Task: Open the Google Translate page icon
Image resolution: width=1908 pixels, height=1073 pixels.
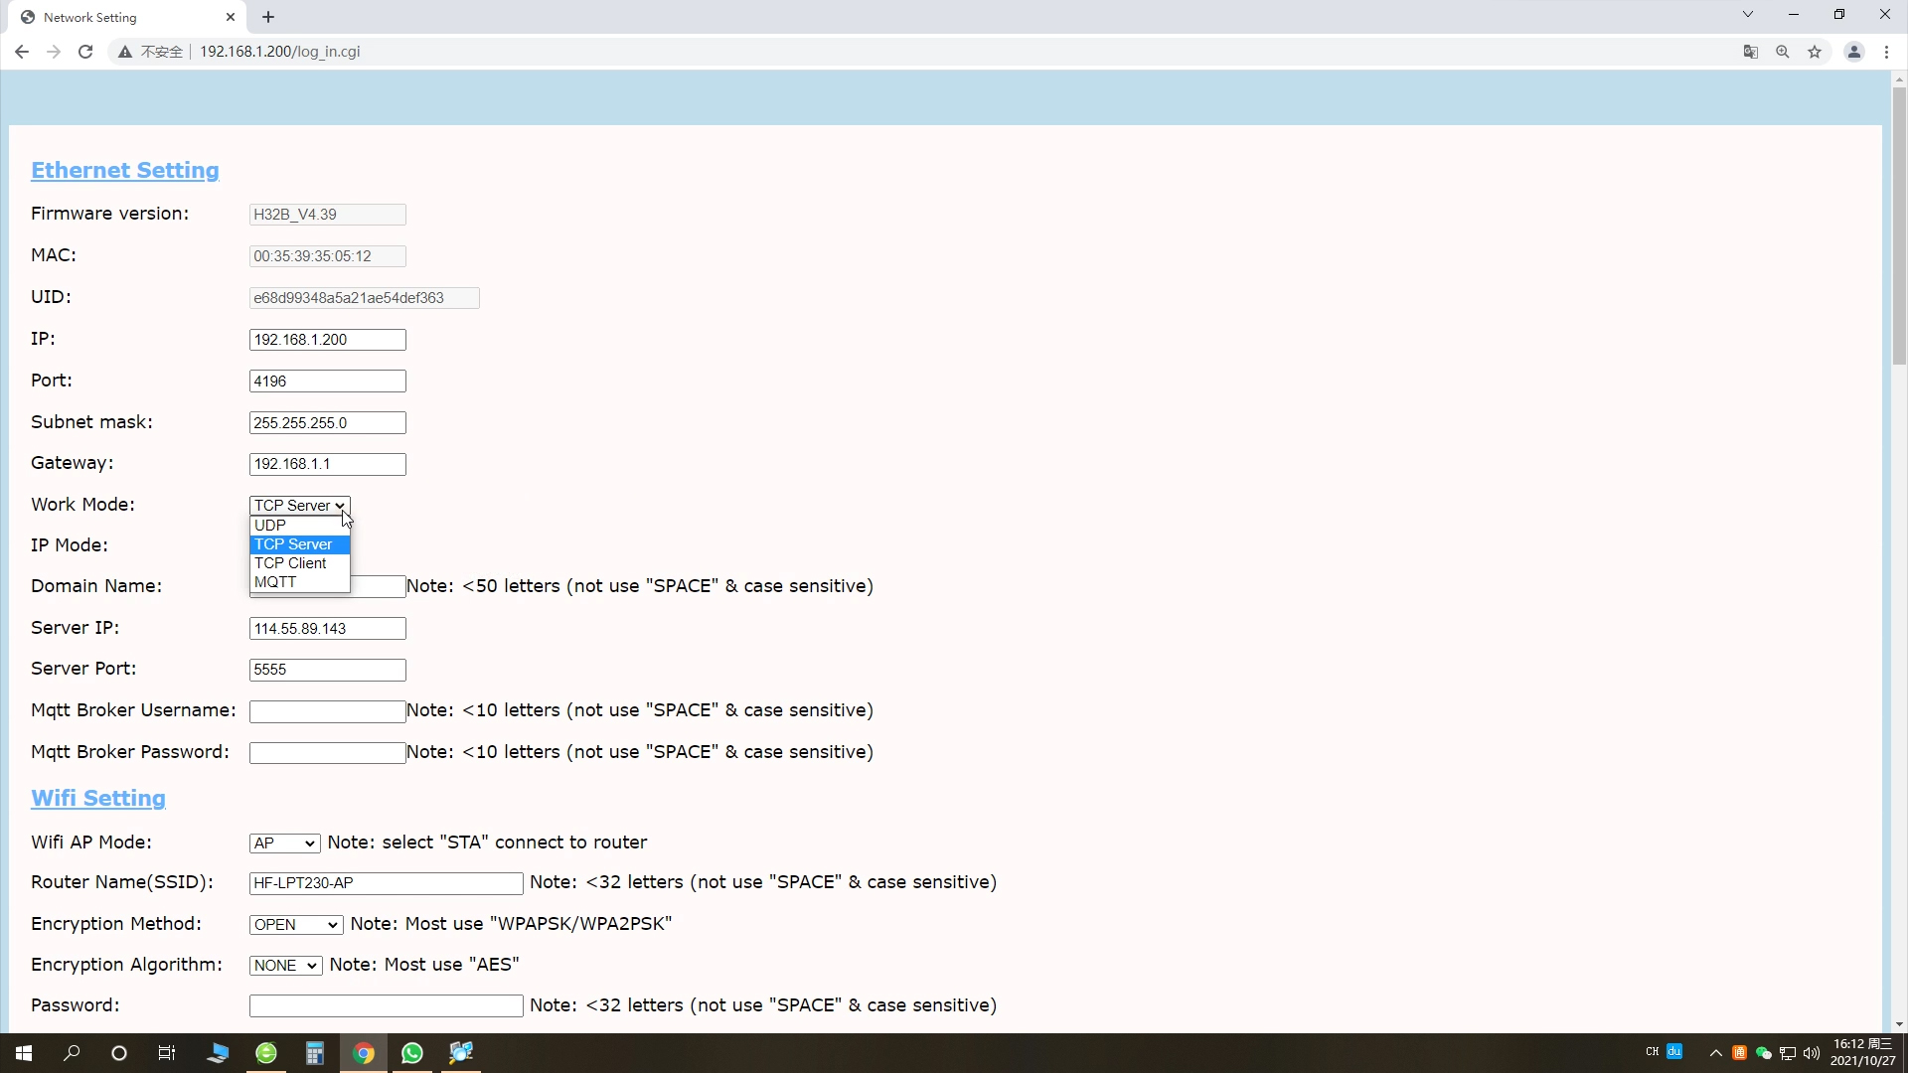Action: [x=1751, y=52]
